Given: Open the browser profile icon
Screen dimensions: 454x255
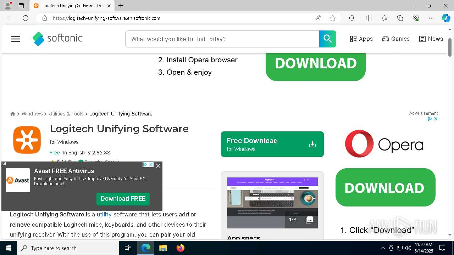Looking at the screenshot, I should tap(8, 6).
